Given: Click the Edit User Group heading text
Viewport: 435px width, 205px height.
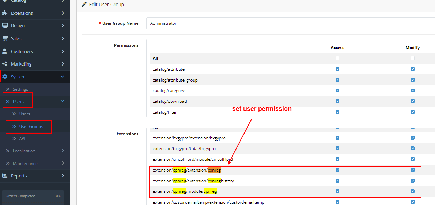Looking at the screenshot, I should [106, 5].
